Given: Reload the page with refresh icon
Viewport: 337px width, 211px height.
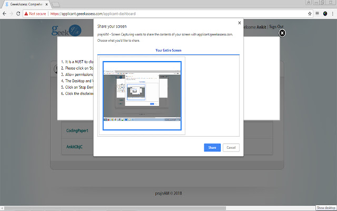Looking at the screenshot, I should click(19, 13).
